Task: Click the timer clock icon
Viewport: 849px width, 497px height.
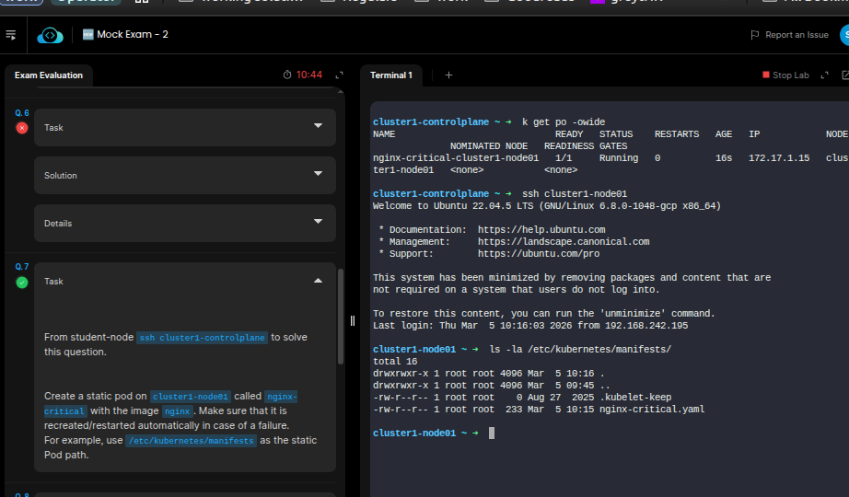Action: click(x=287, y=75)
